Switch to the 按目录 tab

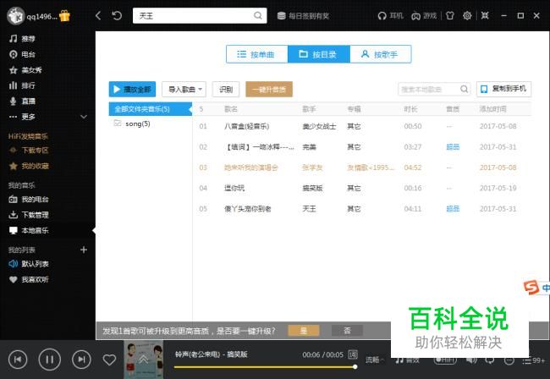(318, 54)
